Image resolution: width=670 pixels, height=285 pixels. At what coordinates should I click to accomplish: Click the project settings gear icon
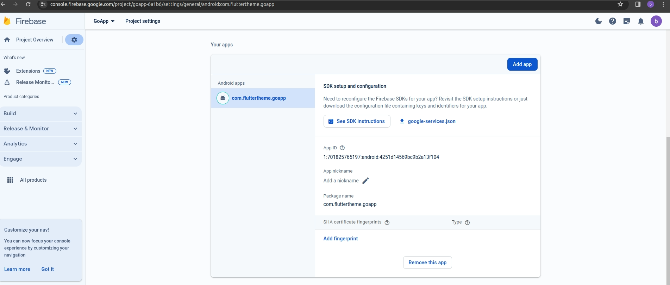pos(74,40)
